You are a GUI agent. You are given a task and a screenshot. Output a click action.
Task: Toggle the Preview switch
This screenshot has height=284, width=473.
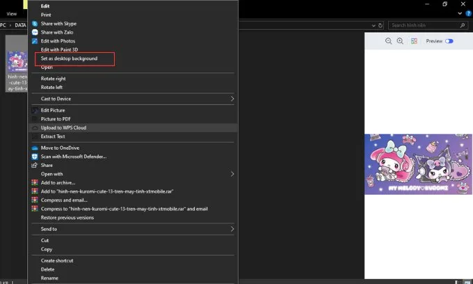tap(449, 41)
